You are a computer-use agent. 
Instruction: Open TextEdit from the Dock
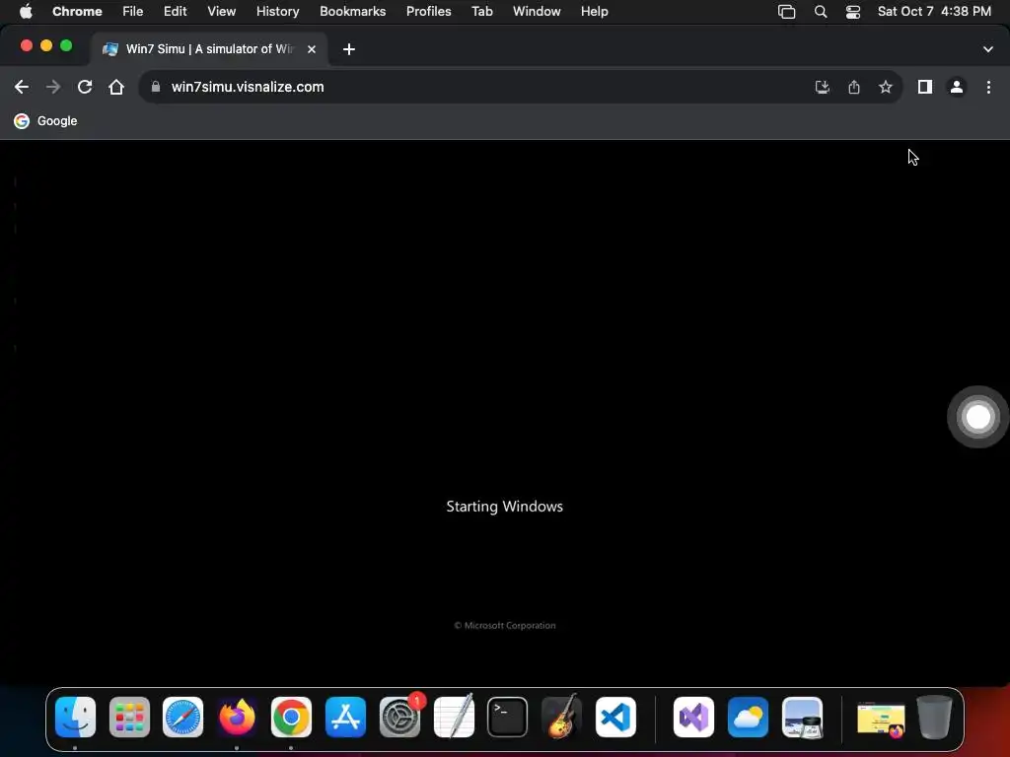pyautogui.click(x=454, y=716)
